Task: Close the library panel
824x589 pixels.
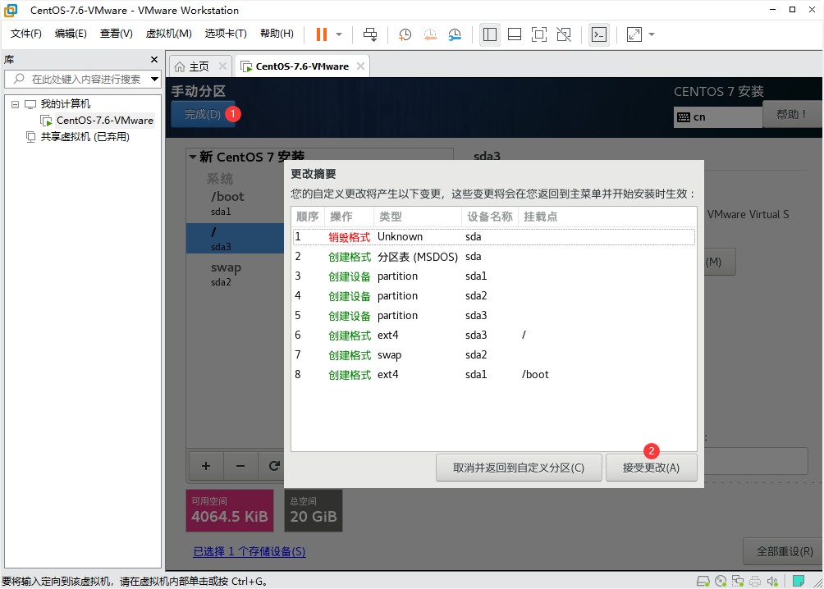Action: (x=154, y=59)
